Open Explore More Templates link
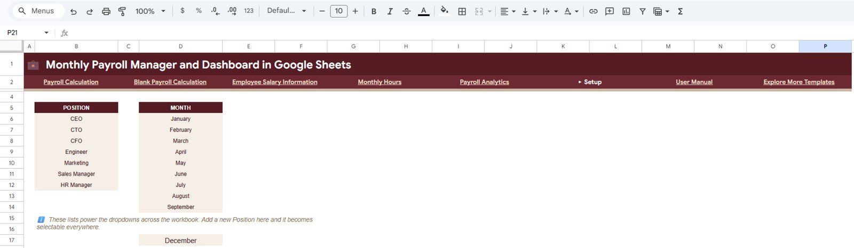This screenshot has width=854, height=248. (798, 82)
